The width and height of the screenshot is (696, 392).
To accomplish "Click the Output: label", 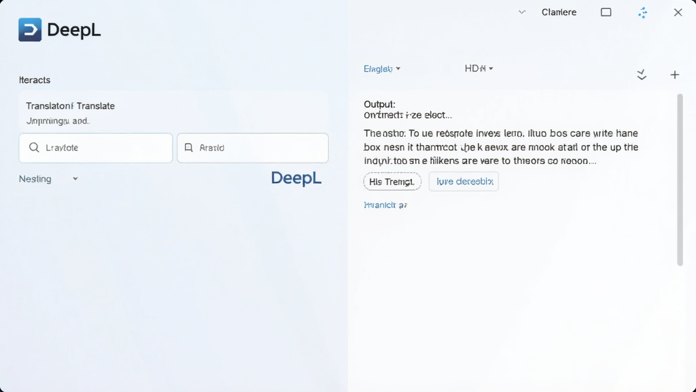I will click(x=379, y=104).
